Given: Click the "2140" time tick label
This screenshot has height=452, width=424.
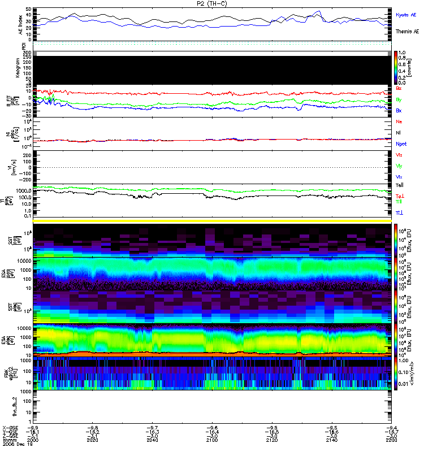Looking at the screenshot, I should point(332,440).
